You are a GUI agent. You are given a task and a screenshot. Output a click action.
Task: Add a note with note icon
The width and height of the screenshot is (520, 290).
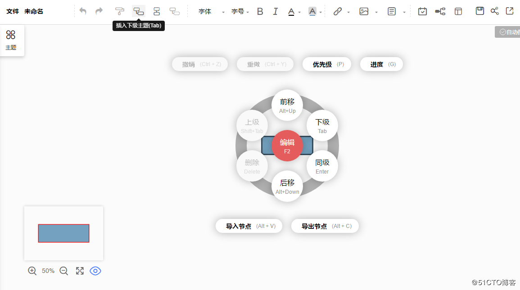point(392,11)
